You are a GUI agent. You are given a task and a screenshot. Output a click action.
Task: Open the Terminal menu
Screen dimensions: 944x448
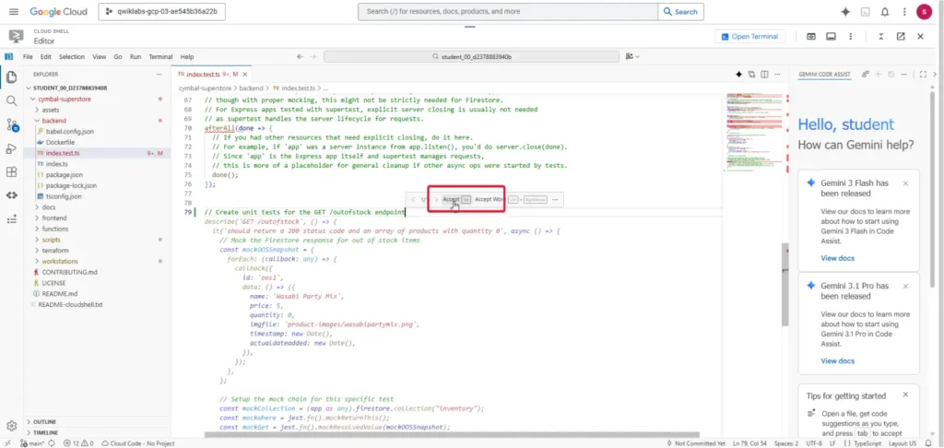(160, 56)
